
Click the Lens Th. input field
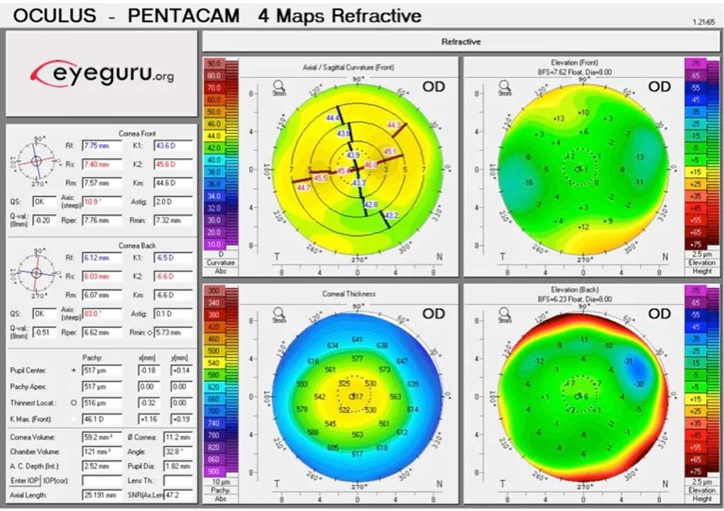(178, 480)
